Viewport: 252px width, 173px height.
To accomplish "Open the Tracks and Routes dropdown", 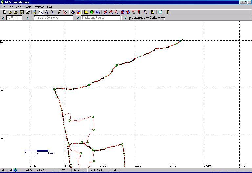I will pyautogui.click(x=101, y=18).
